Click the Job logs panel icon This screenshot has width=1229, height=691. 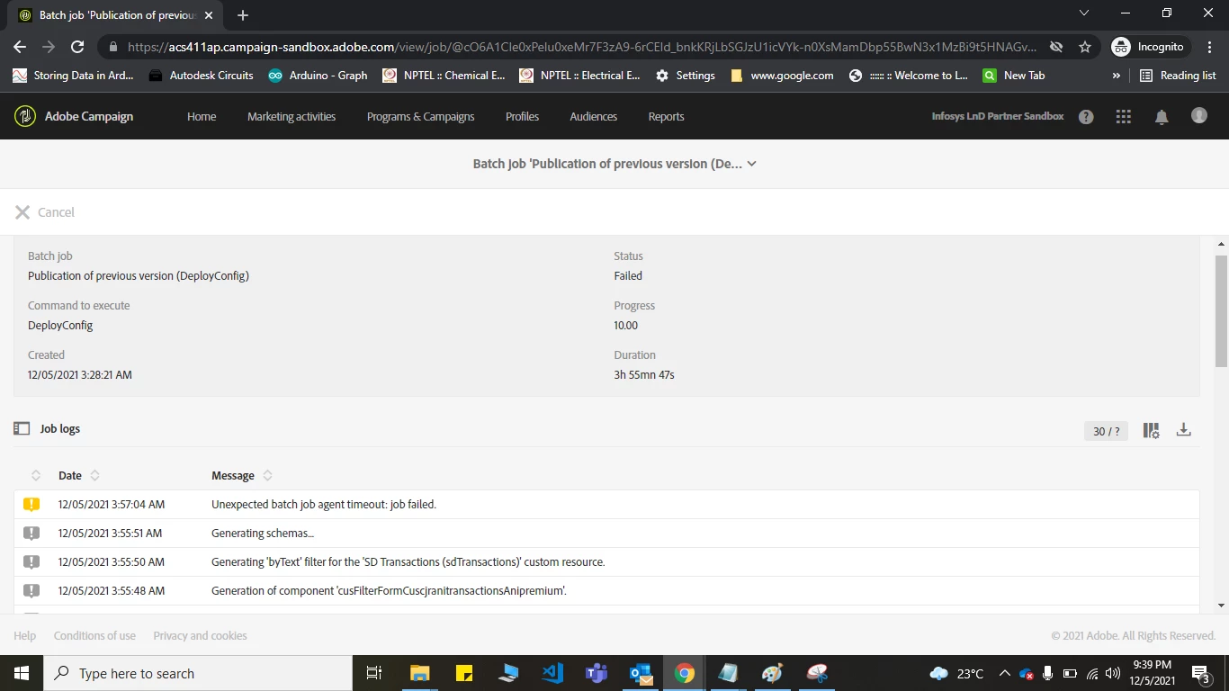pos(22,428)
